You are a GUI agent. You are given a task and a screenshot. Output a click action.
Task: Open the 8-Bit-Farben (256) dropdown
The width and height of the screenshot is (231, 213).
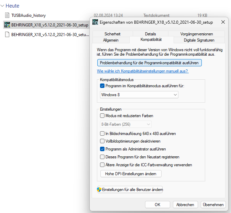[x=126, y=124]
